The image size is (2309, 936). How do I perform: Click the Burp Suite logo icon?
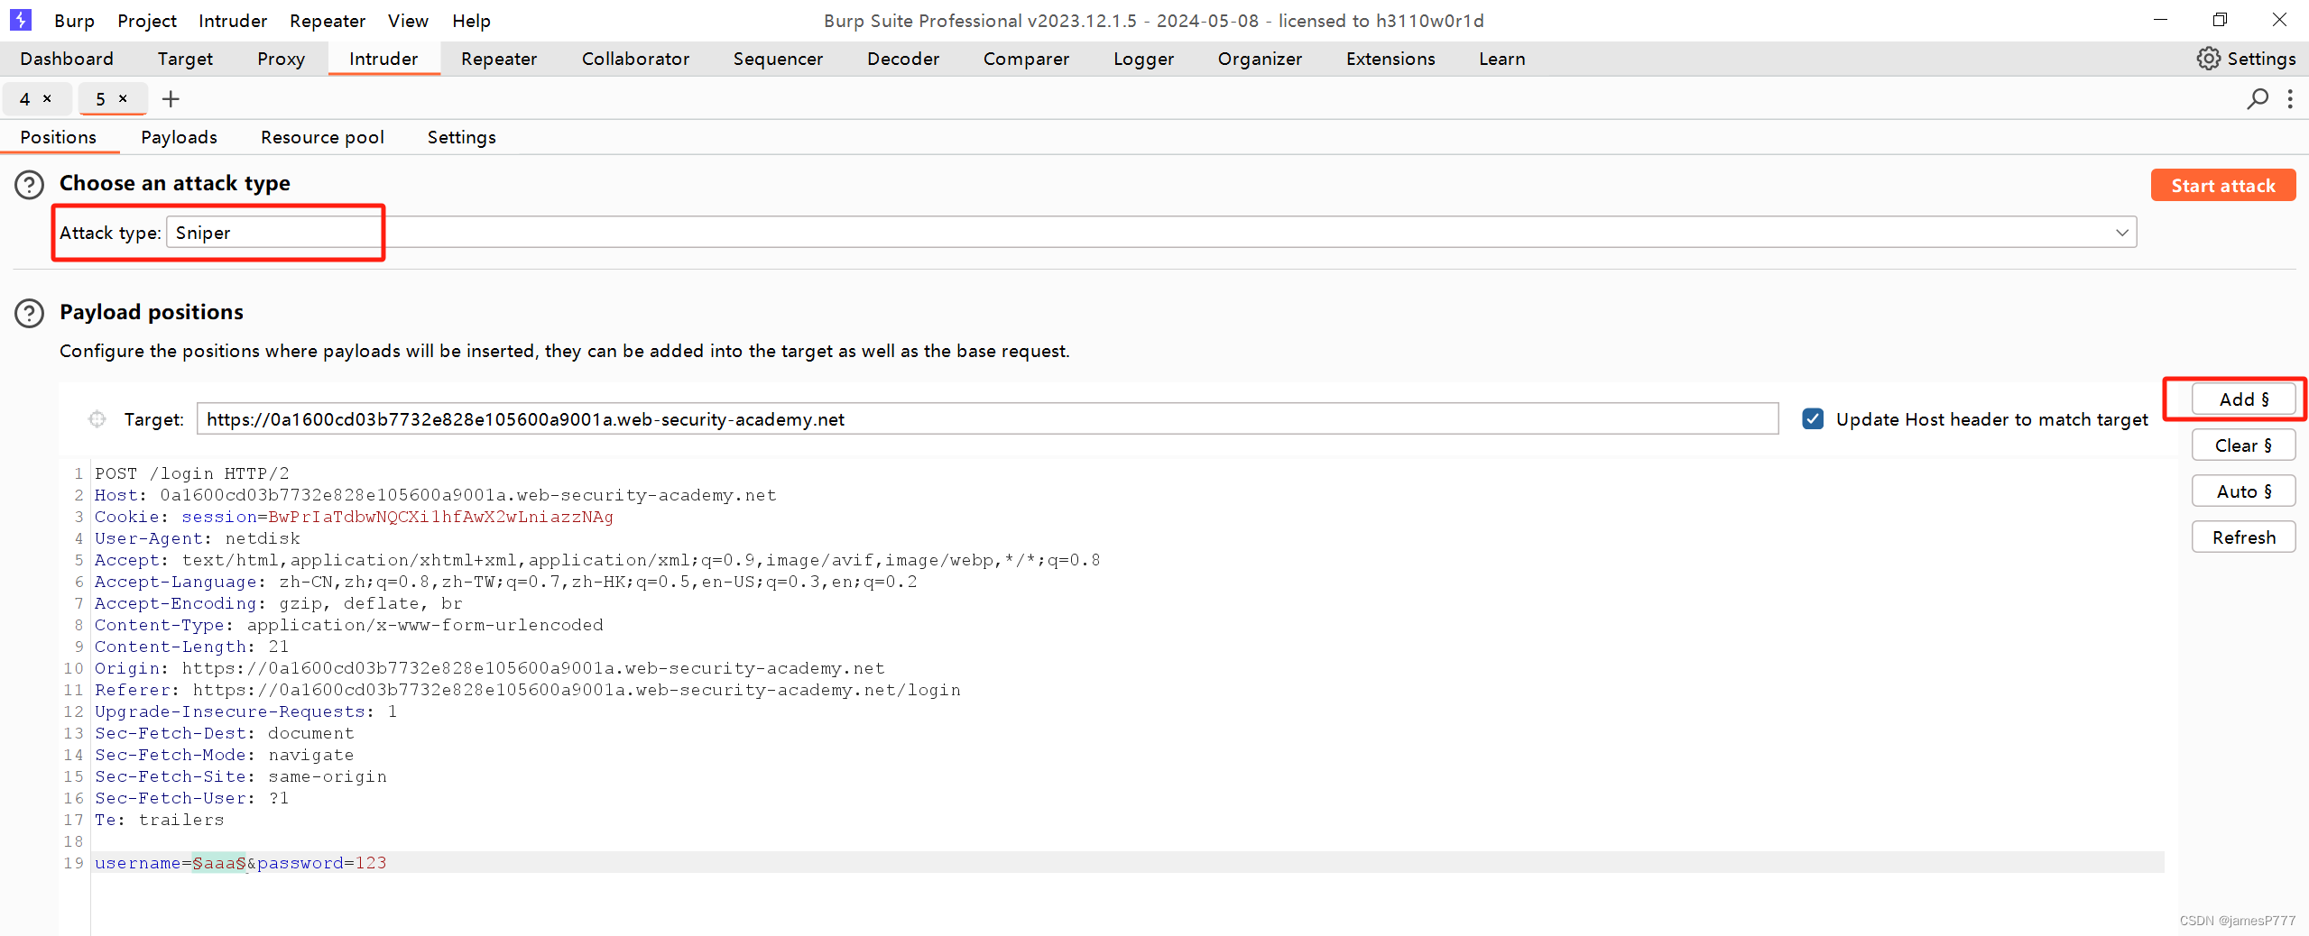(20, 20)
